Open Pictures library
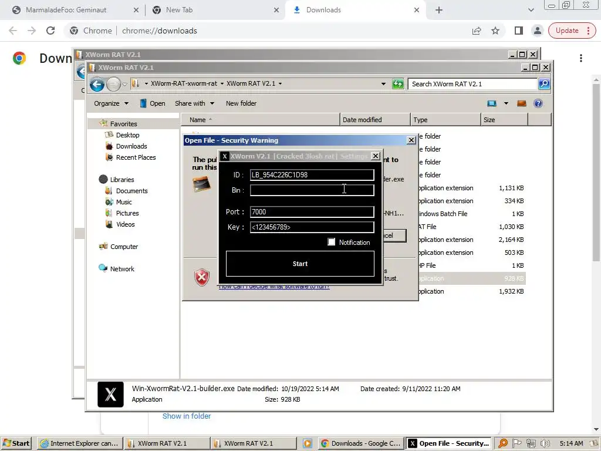This screenshot has width=601, height=451. coord(127,213)
